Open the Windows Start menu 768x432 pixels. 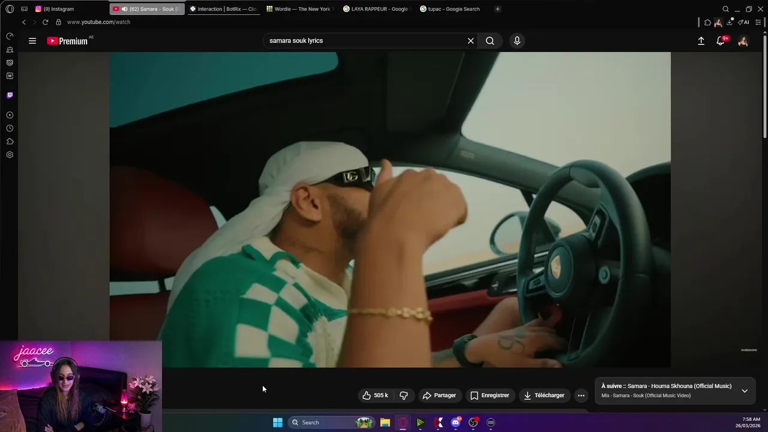click(x=278, y=422)
